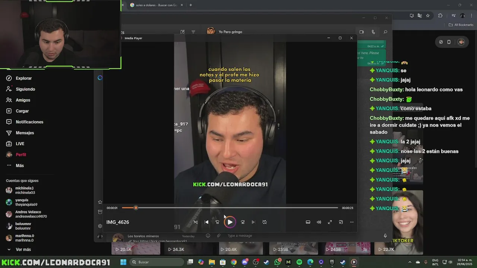This screenshot has height=268, width=477.
Task: Expand the Más sidebar menu
Action: (19, 166)
